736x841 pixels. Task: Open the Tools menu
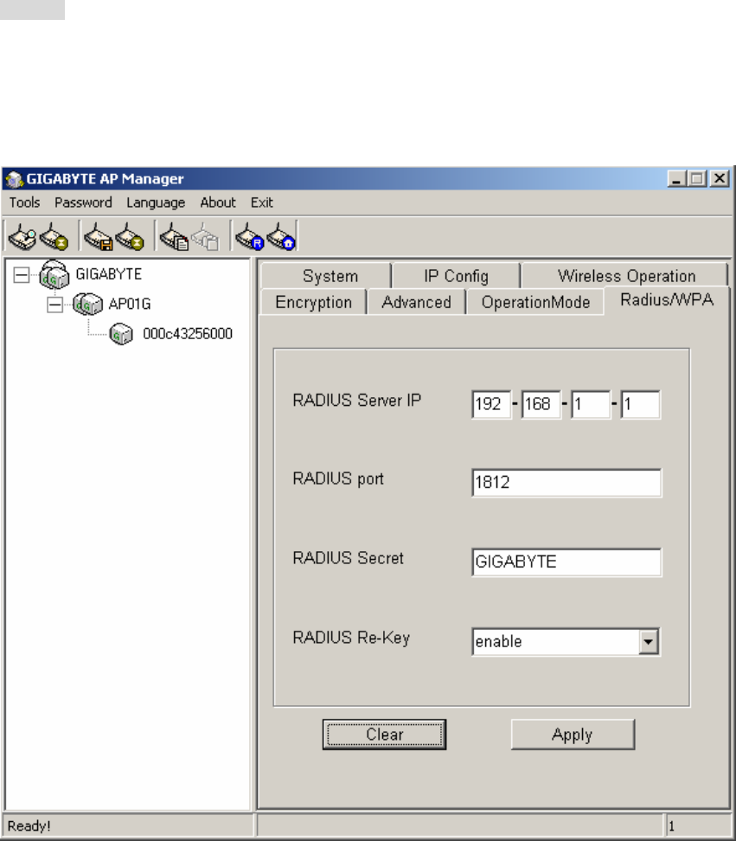[25, 202]
